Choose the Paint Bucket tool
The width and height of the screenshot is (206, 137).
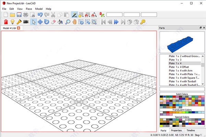pos(60,22)
